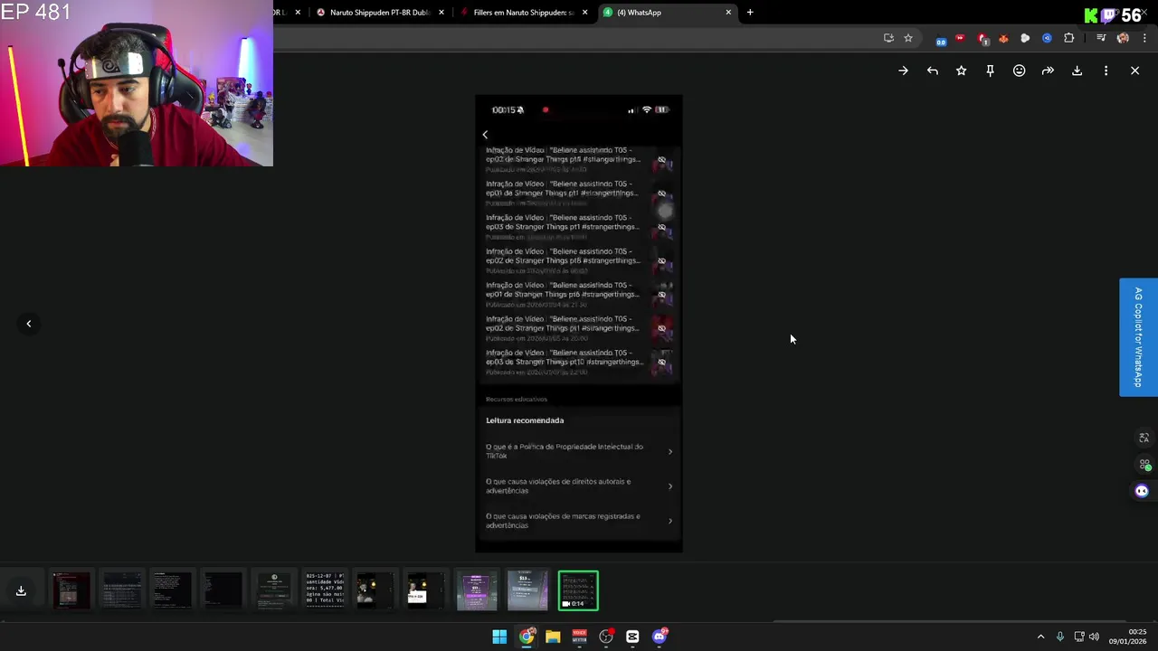This screenshot has height=651, width=1158.
Task: Open 'Infração de Vídeo' ep01 pt6 entry
Action: [x=579, y=295]
